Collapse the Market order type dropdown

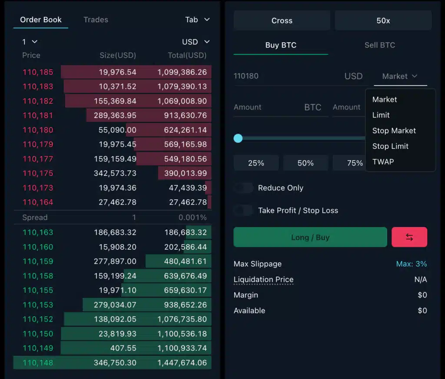[400, 76]
